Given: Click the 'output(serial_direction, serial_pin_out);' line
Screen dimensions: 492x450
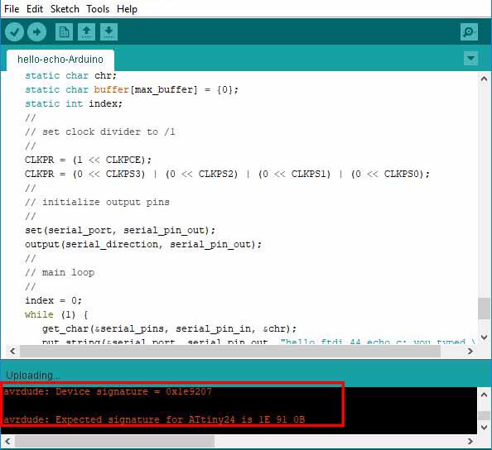Looking at the screenshot, I should (x=143, y=244).
